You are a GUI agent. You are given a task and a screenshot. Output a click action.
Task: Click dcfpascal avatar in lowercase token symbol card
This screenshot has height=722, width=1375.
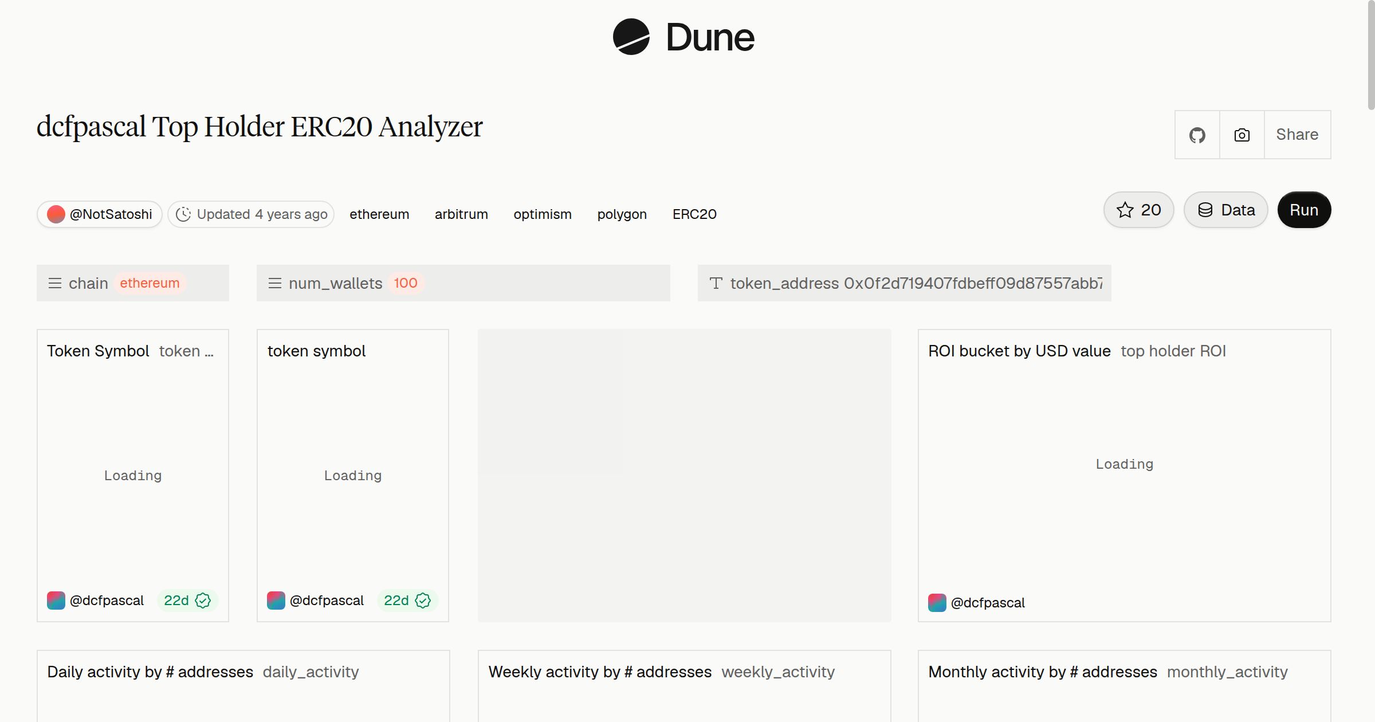[x=276, y=601]
